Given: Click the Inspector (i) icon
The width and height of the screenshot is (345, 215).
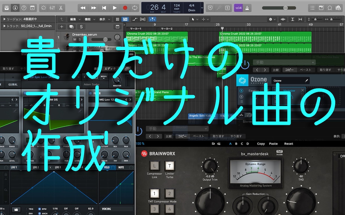Looking at the screenshot, I should 15,8.
